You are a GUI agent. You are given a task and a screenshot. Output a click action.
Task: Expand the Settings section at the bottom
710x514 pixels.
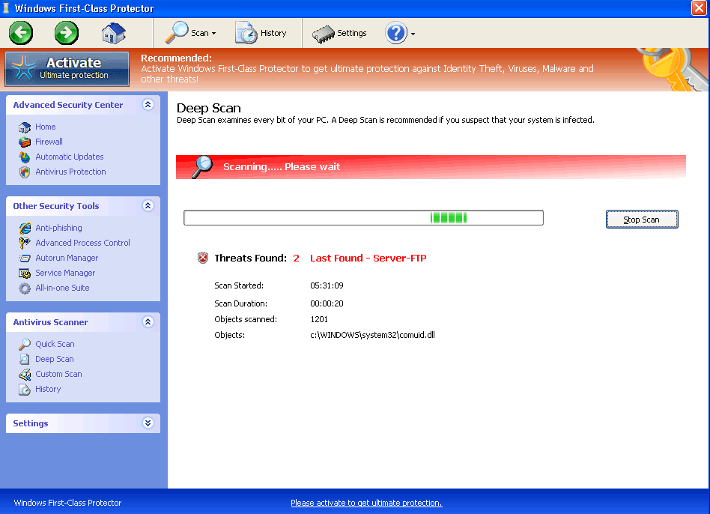click(148, 423)
